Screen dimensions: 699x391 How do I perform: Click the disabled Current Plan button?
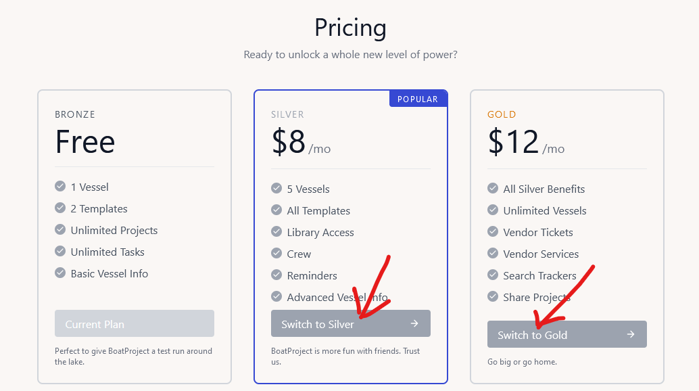[135, 323]
